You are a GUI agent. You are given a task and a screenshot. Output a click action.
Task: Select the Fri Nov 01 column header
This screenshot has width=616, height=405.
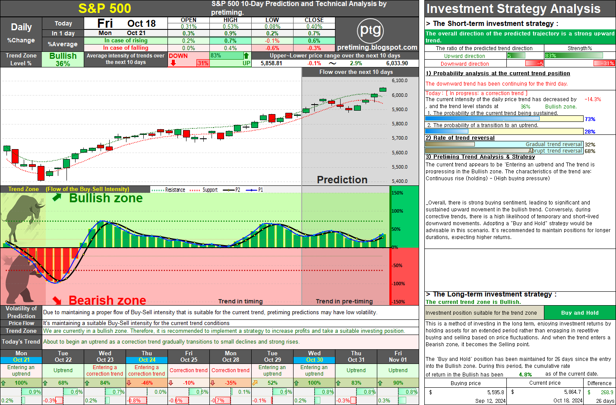pyautogui.click(x=398, y=357)
